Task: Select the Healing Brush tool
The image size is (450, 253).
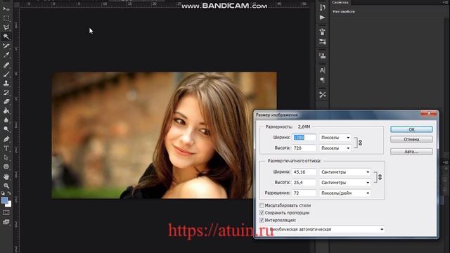Action: (6, 65)
